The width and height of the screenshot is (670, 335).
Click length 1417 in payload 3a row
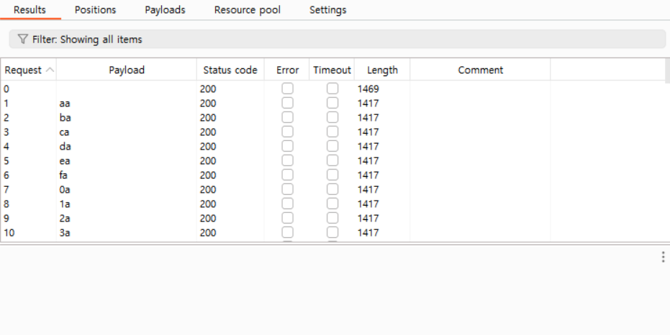[368, 233]
